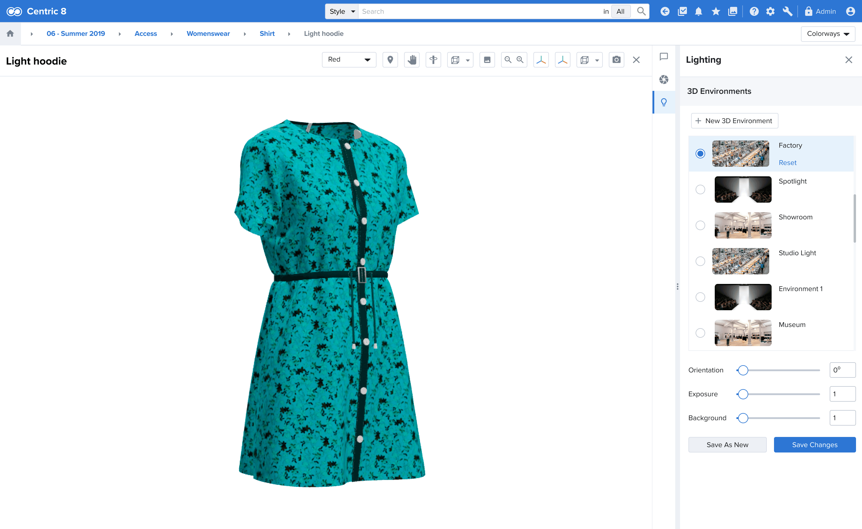Expand the Colorways dropdown
The height and width of the screenshot is (529, 862).
828,34
